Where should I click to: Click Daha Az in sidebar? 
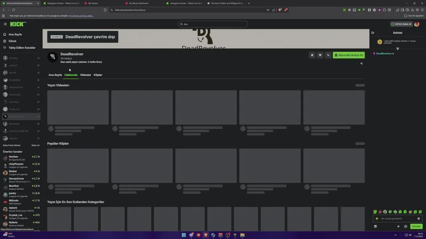[x=35, y=145]
